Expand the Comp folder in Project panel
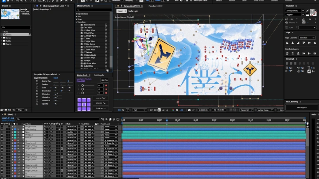 (2, 38)
